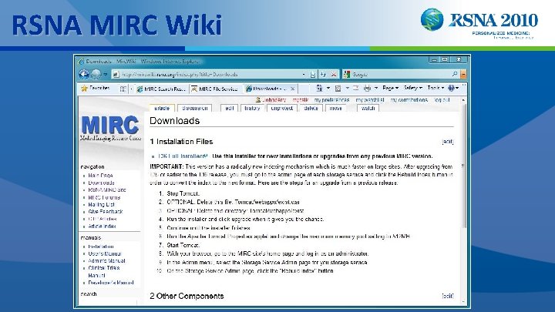Open the Safety menu dropdown
This screenshot has width=555, height=312.
[412, 88]
